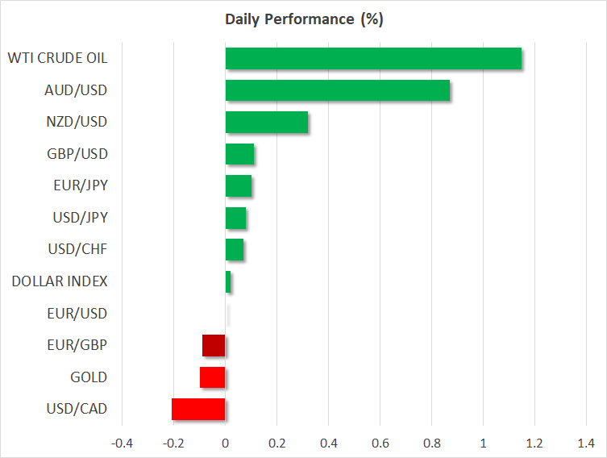Image resolution: width=607 pixels, height=458 pixels.
Task: Select the GBP/USD green bar
Action: coord(239,154)
